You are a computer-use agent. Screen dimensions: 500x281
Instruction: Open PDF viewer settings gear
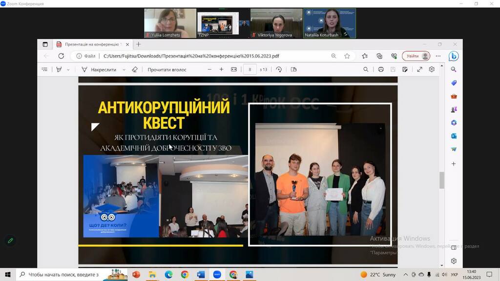point(432,70)
